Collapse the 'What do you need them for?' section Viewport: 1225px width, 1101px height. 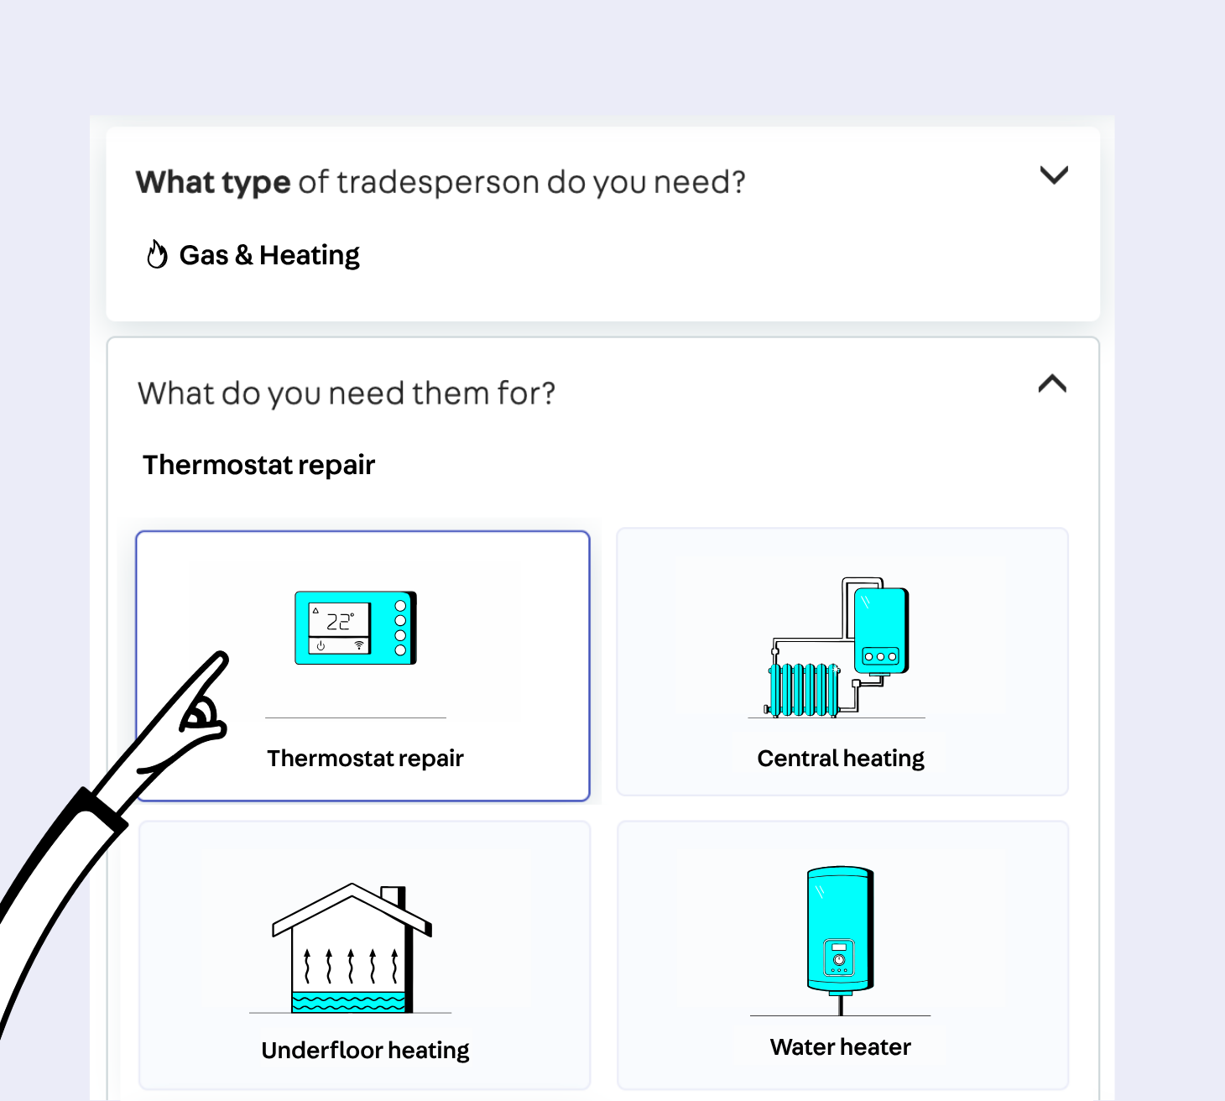[x=1052, y=384]
